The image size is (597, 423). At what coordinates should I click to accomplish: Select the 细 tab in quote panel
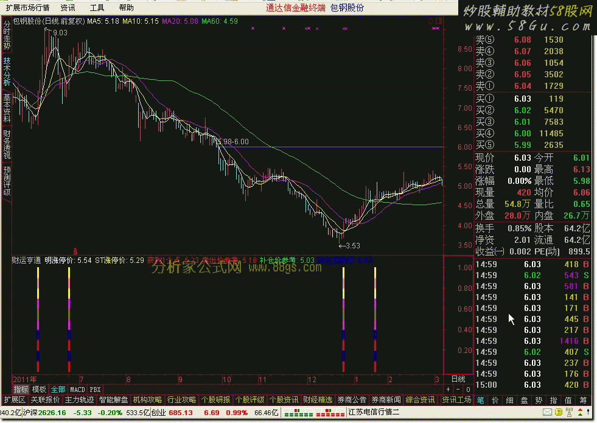[509, 400]
